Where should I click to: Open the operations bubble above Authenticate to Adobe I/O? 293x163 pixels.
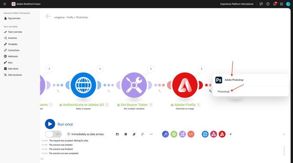point(100,69)
